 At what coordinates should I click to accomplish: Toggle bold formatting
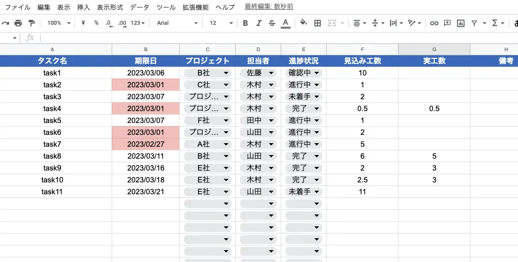pyautogui.click(x=246, y=23)
